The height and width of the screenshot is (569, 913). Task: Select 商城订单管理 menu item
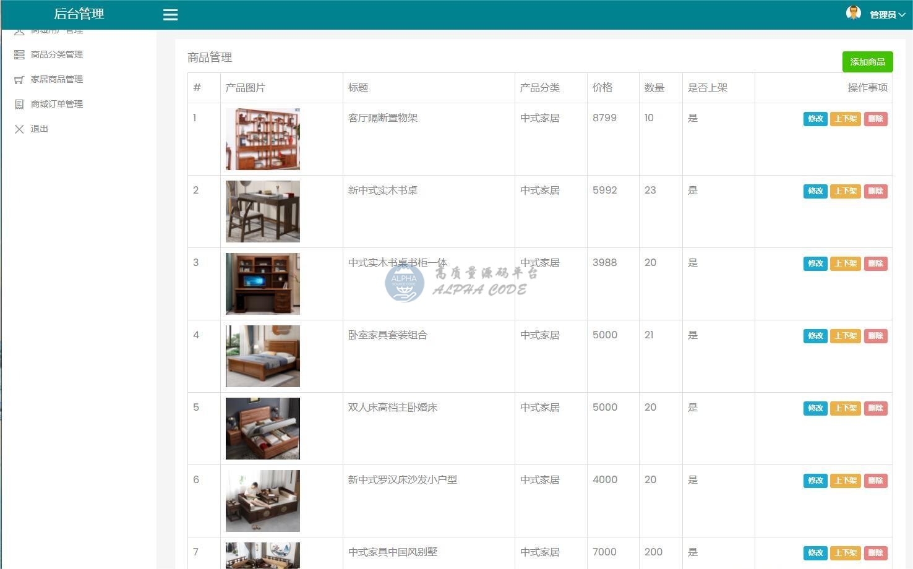click(57, 104)
